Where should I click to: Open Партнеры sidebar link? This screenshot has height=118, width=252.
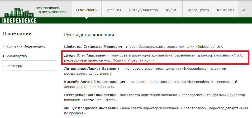click(x=15, y=66)
